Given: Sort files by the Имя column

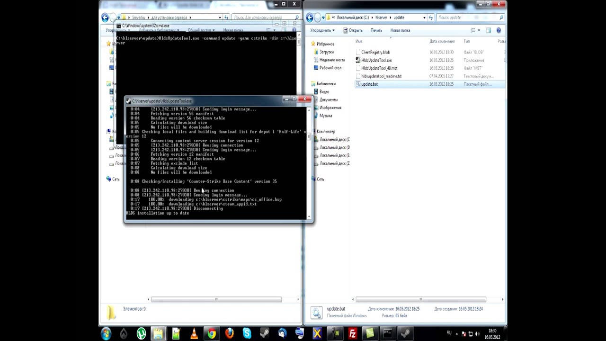Looking at the screenshot, I should click(x=359, y=42).
